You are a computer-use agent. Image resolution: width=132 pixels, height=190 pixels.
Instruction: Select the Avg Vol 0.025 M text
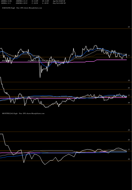point(59,1)
